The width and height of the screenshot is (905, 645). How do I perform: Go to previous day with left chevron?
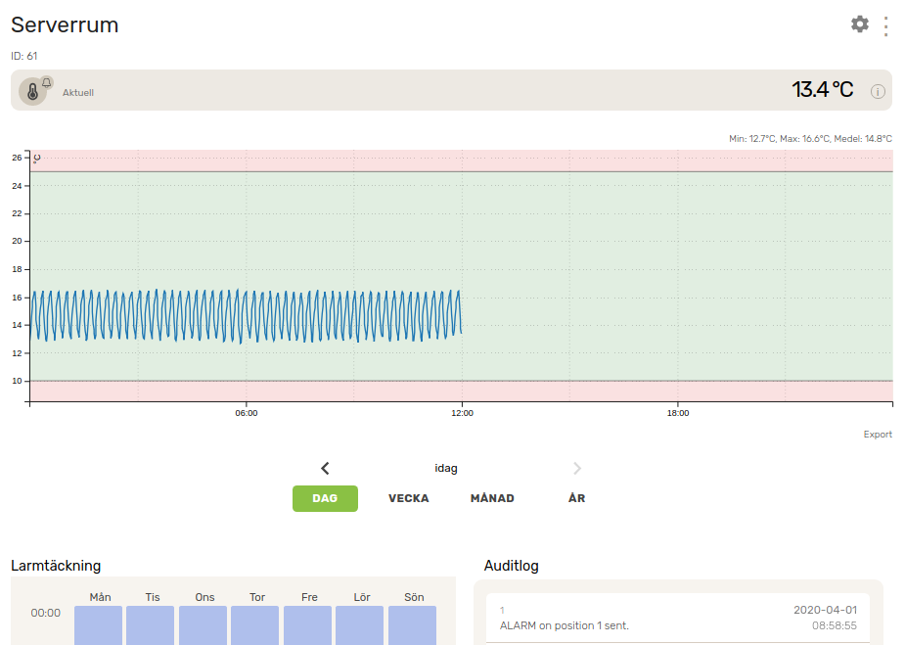click(325, 468)
